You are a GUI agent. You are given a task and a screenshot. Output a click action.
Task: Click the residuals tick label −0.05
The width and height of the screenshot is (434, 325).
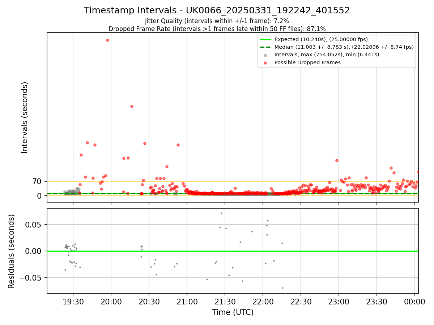[x=31, y=278]
